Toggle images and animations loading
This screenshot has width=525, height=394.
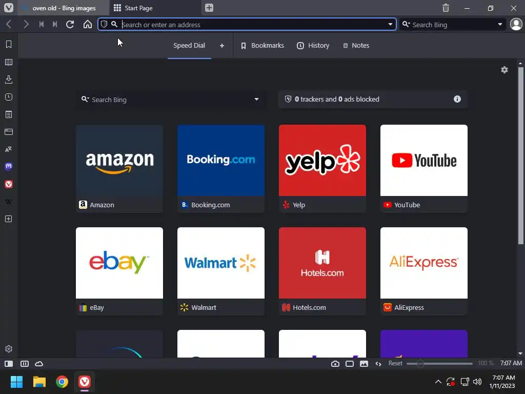tap(364, 364)
